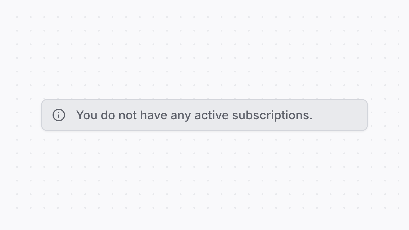Click the word "any" in the message
The image size is (409, 230).
(180, 115)
